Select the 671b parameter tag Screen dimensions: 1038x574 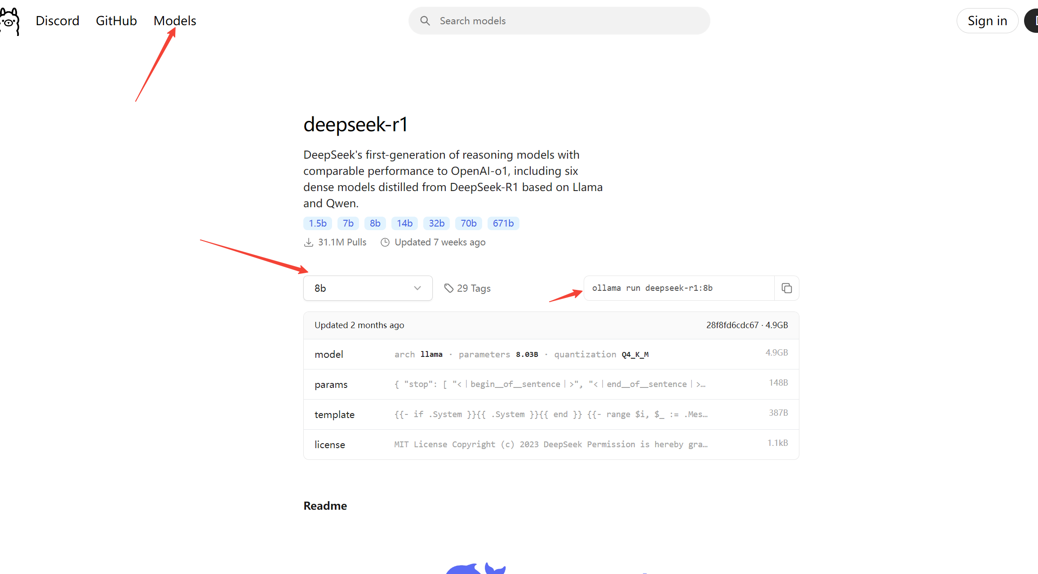click(503, 223)
